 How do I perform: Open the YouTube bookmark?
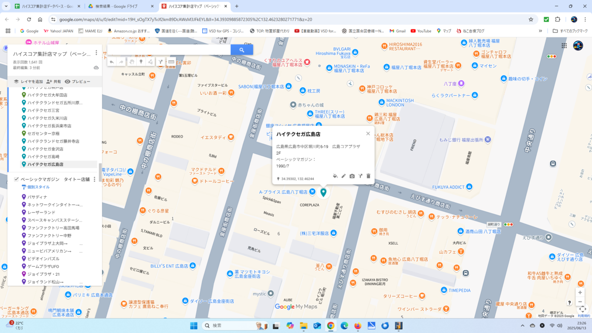421,31
